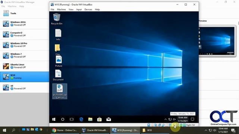Click the guest network tray icon
The image size is (239, 134).
pyautogui.click(x=170, y=119)
